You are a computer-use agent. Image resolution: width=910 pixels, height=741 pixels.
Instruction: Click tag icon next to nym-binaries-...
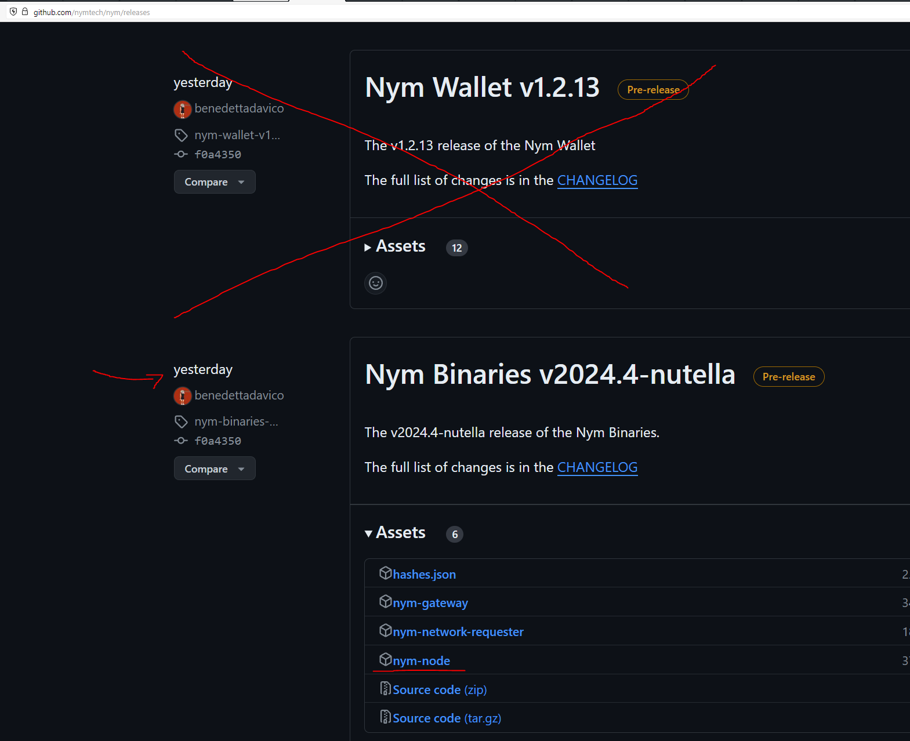(181, 422)
